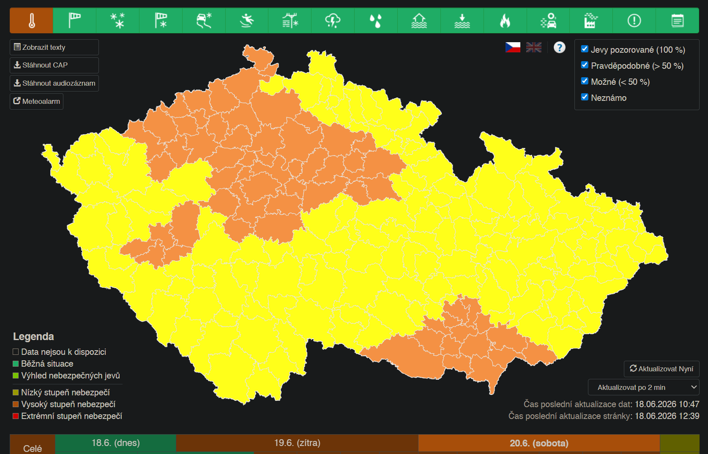Viewport: 708px width, 454px height.
Task: Select the icing on power lines icon
Action: (290, 20)
